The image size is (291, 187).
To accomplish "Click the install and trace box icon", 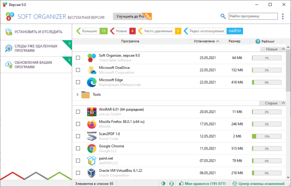I will click(9, 32).
